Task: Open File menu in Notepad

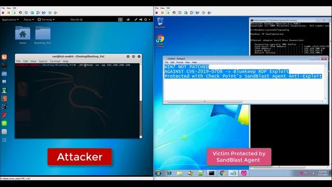Action: [x=167, y=62]
